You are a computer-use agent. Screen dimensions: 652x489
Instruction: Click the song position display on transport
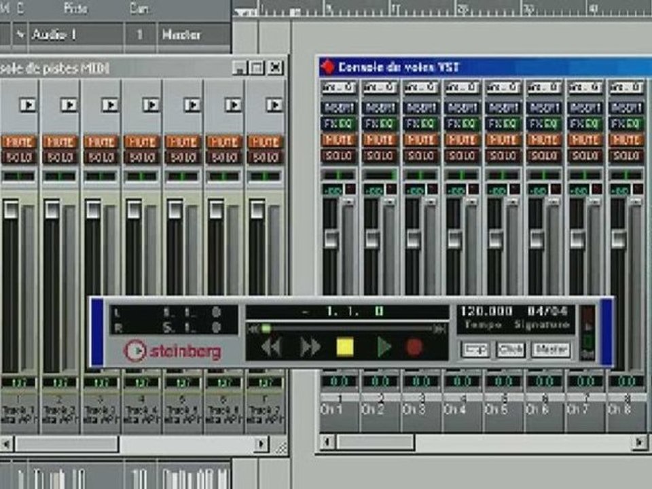click(x=347, y=312)
